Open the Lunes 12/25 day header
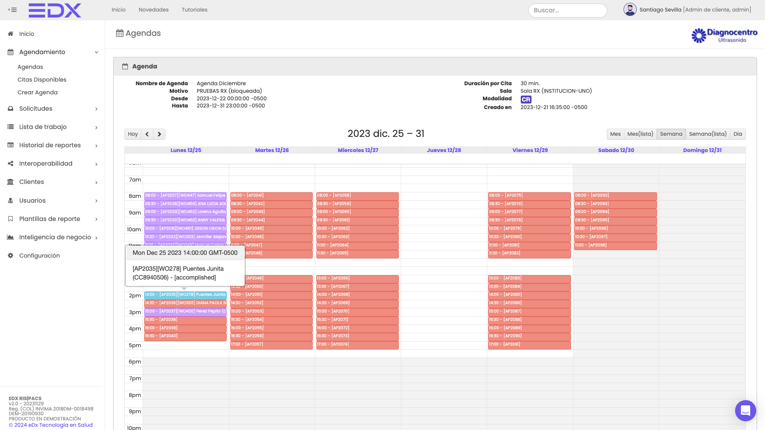This screenshot has height=430, width=765. click(186, 150)
